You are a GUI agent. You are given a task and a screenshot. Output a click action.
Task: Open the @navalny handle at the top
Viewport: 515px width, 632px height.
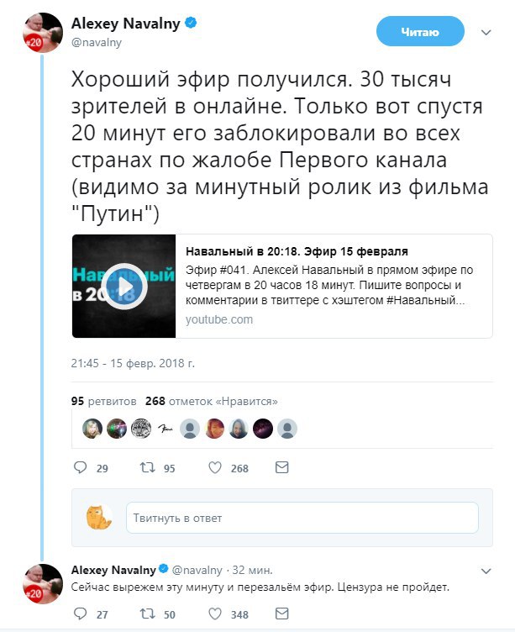[x=97, y=43]
